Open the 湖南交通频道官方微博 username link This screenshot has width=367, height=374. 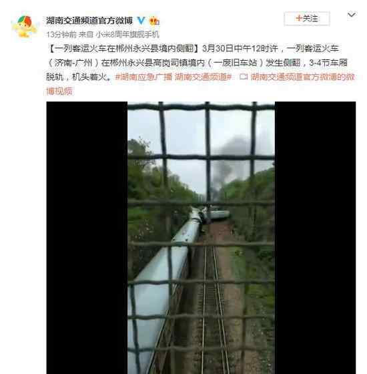coord(89,21)
